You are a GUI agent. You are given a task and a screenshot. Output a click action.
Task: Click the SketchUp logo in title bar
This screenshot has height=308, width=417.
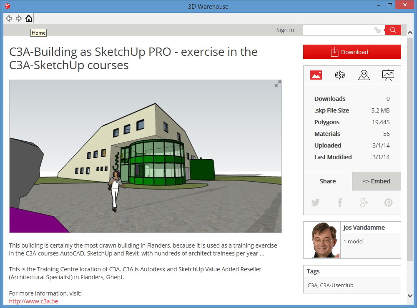point(8,6)
